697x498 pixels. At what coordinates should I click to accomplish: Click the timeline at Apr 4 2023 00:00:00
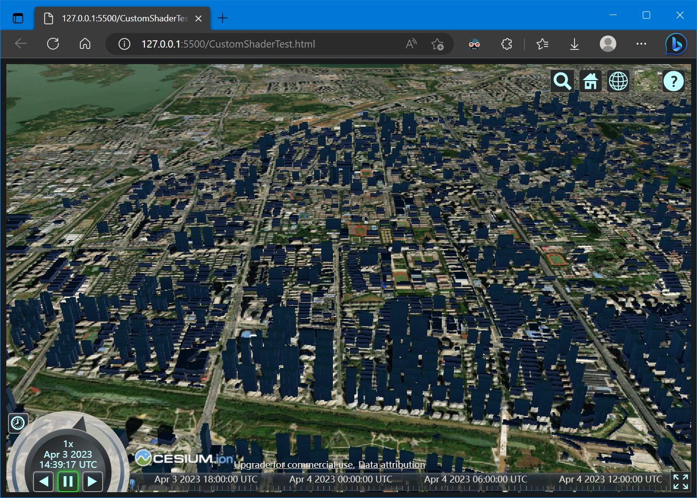(341, 480)
